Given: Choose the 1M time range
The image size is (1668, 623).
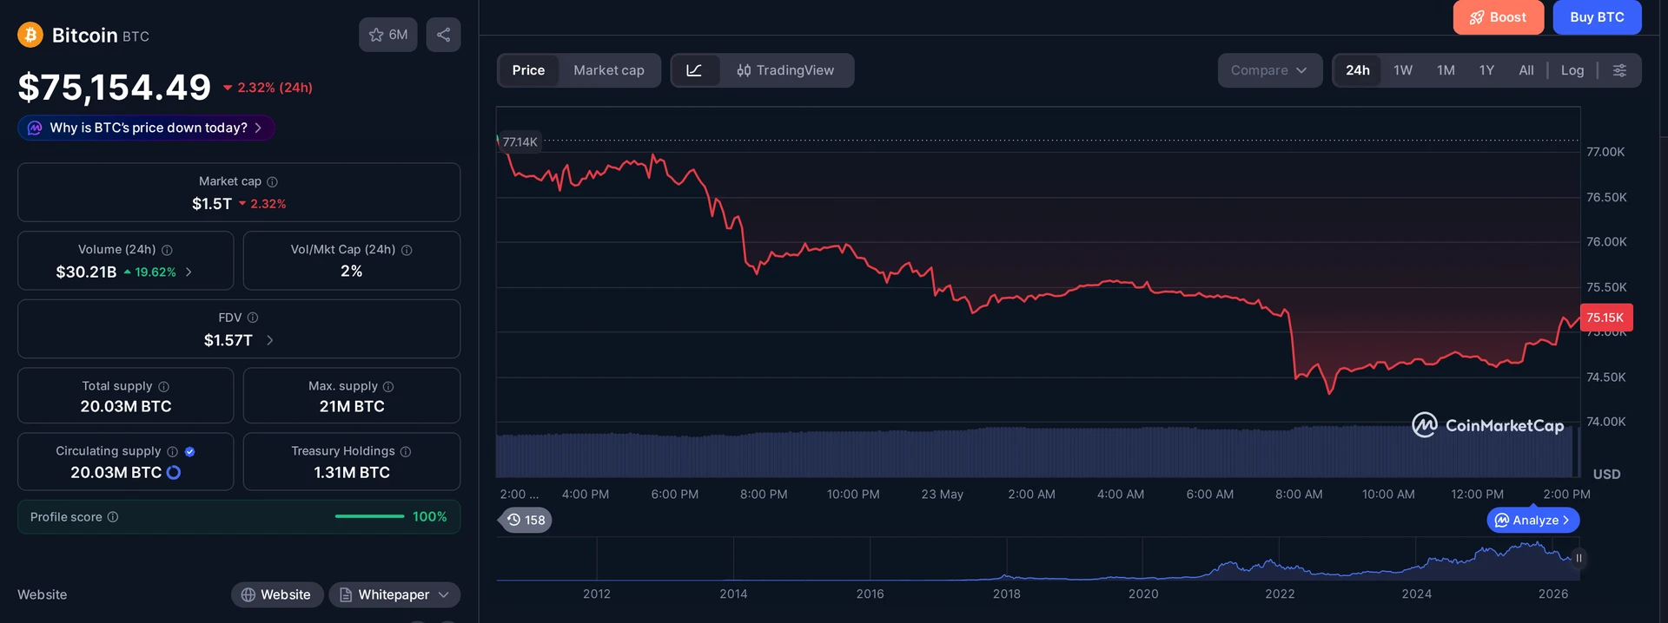Looking at the screenshot, I should (1446, 70).
